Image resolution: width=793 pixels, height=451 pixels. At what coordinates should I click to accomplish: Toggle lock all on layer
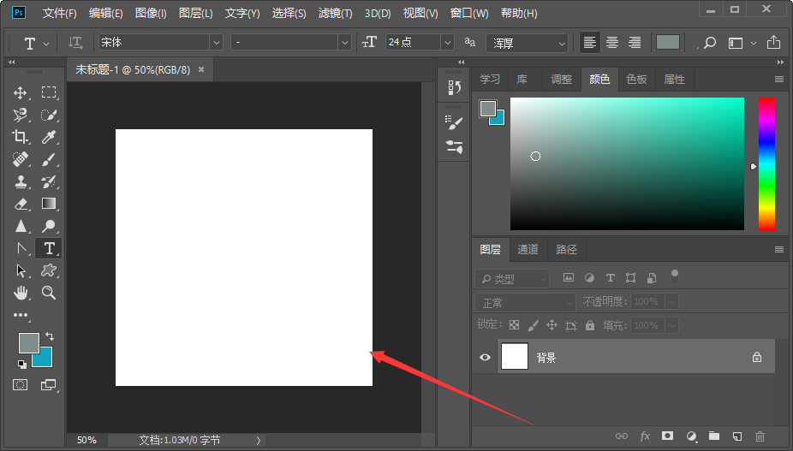590,325
